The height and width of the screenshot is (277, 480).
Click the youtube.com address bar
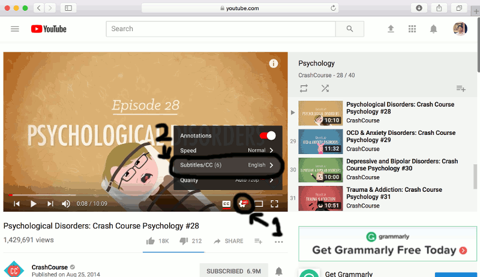(241, 8)
